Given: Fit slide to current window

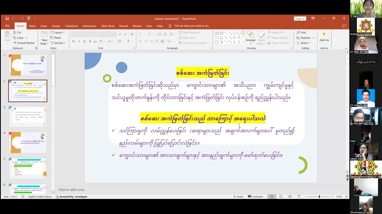Looking at the screenshot, I should coord(346,196).
